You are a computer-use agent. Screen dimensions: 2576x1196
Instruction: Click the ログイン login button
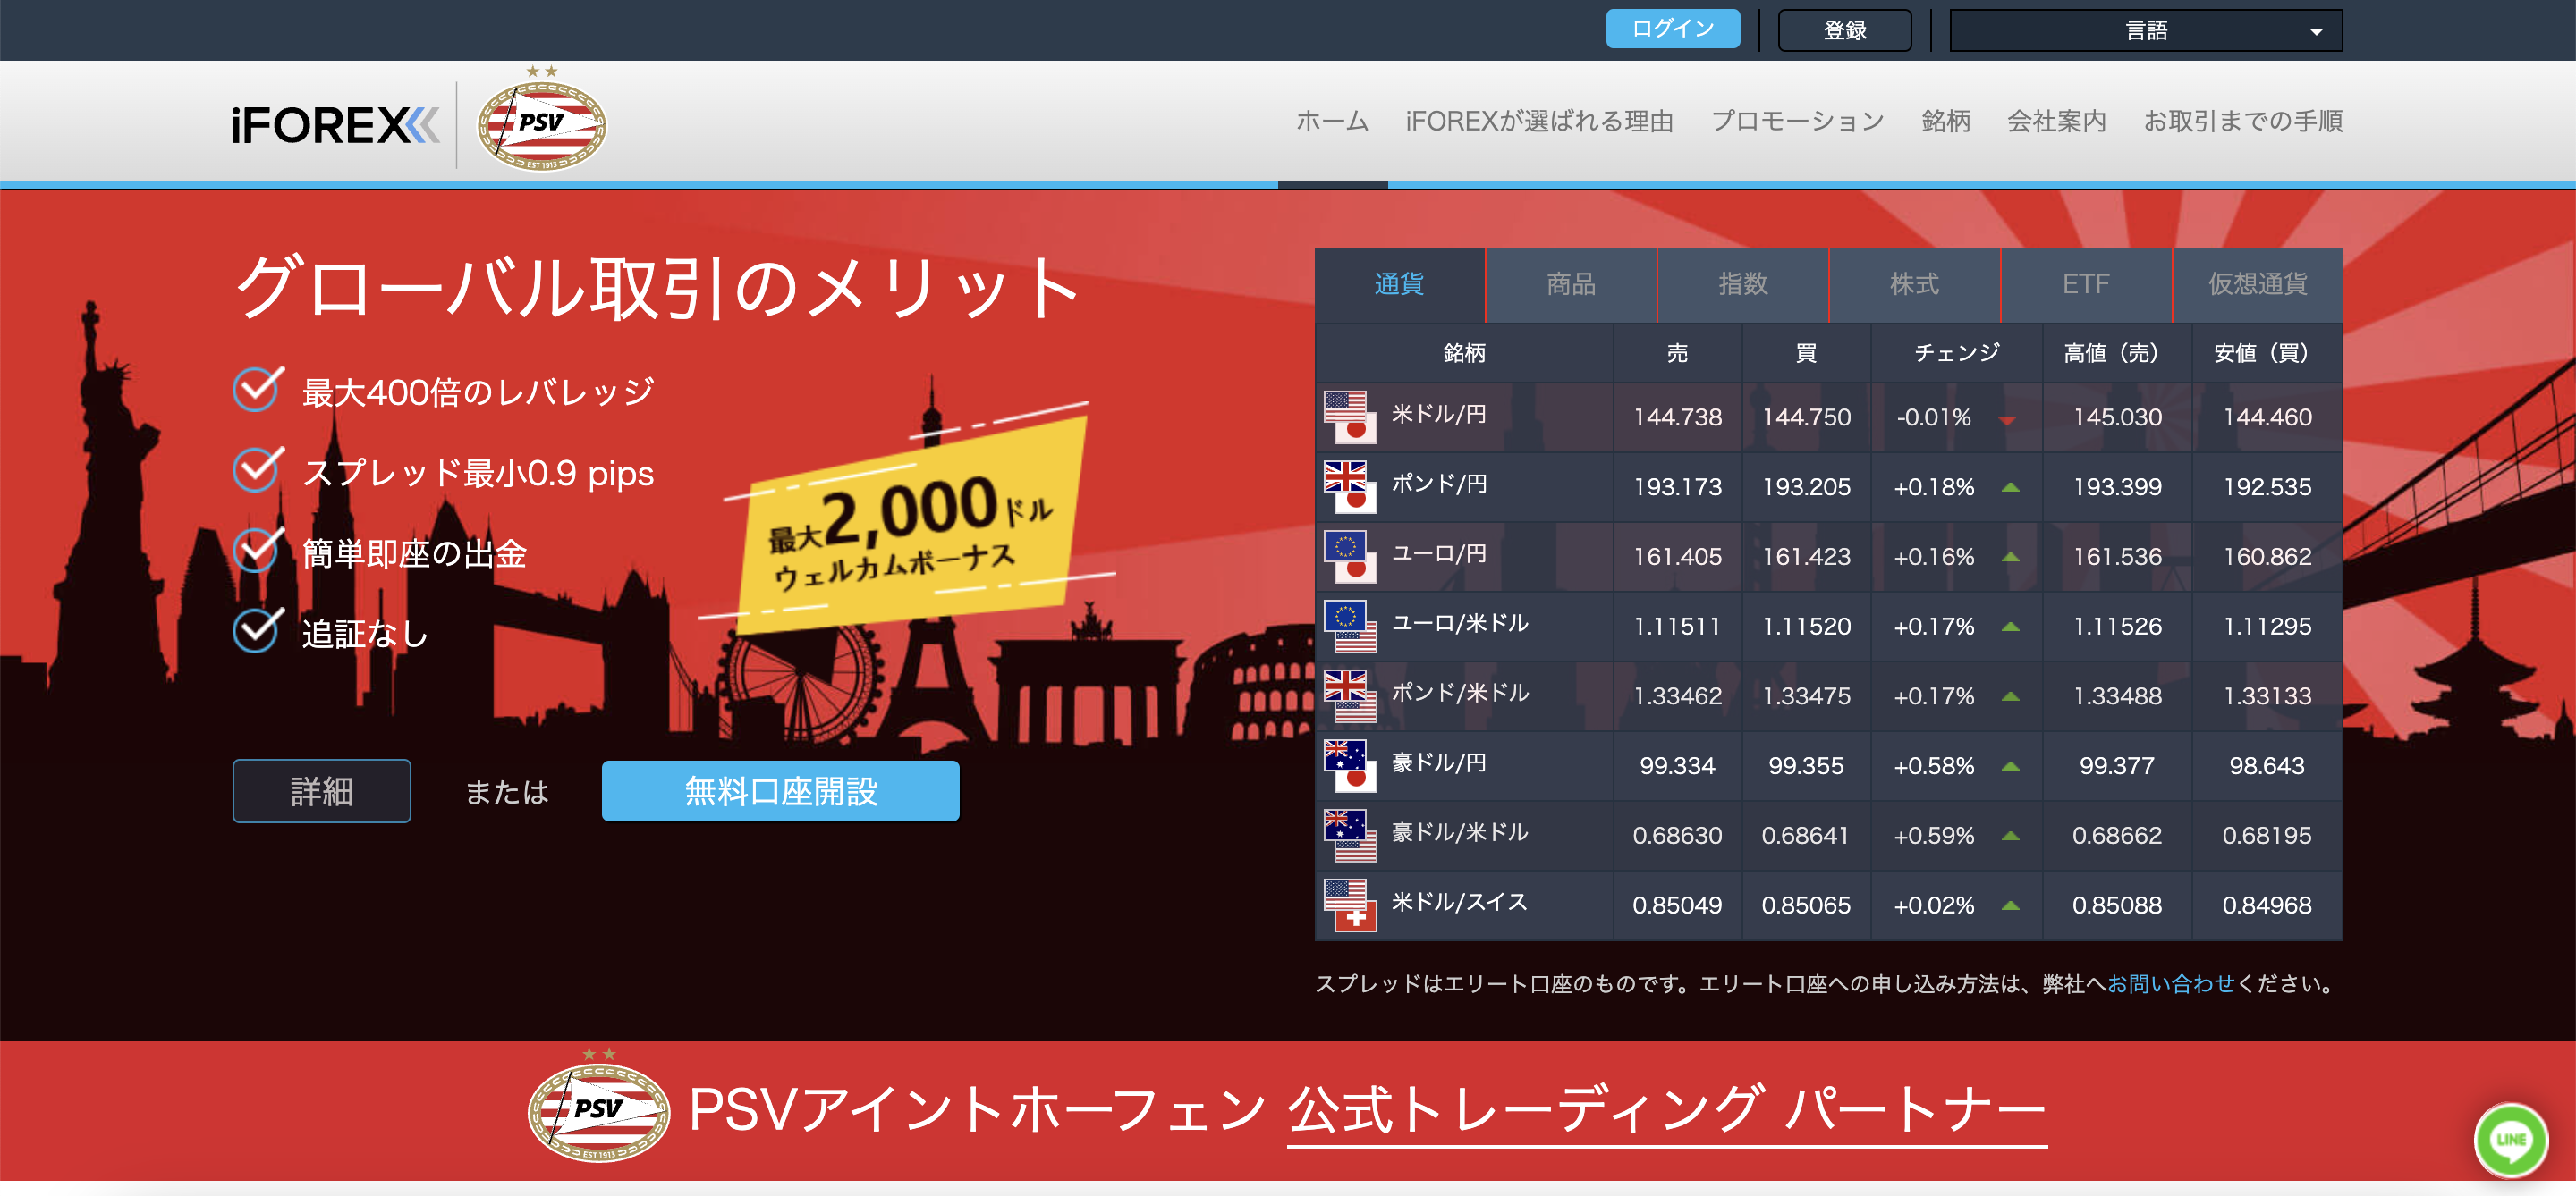click(1673, 29)
